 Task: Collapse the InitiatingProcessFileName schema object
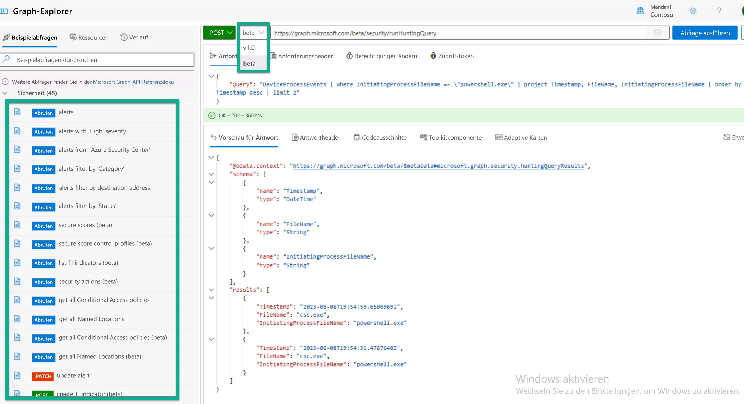211,248
